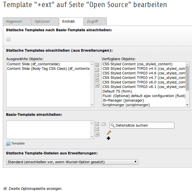Remove selected static template with X icon
192x191 pixels.
pos(97,85)
